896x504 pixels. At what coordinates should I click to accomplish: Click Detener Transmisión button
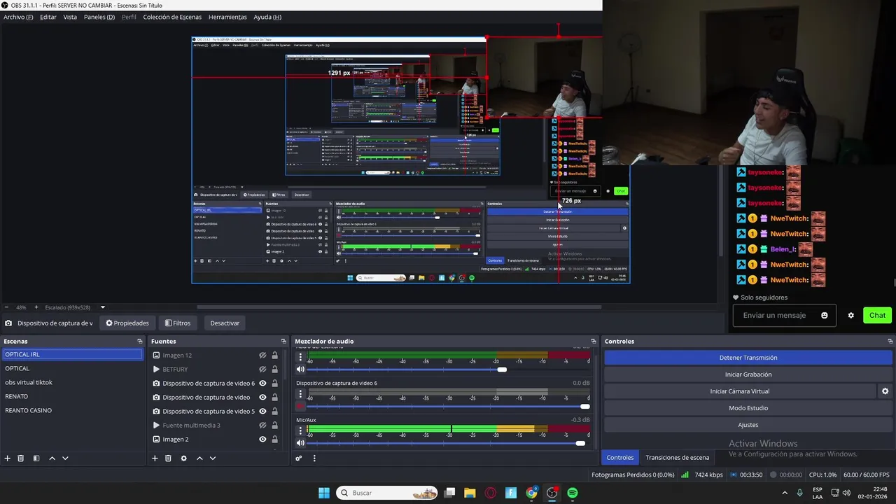coord(748,358)
